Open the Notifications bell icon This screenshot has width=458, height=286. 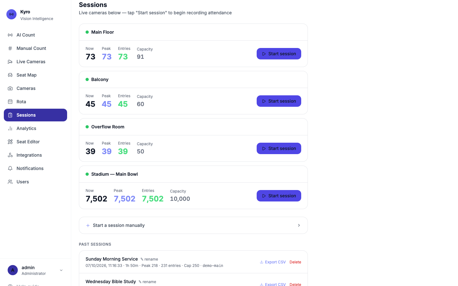10,168
